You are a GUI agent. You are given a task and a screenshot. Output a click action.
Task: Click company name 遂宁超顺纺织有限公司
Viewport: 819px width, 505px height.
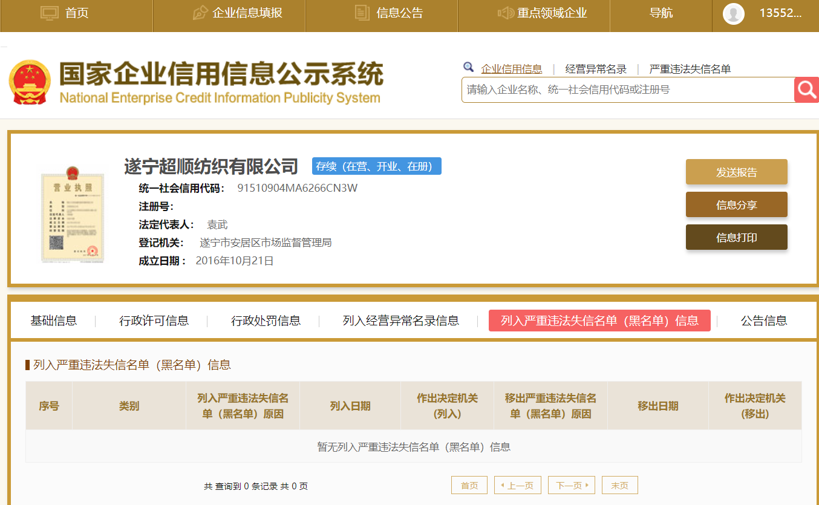tap(211, 166)
